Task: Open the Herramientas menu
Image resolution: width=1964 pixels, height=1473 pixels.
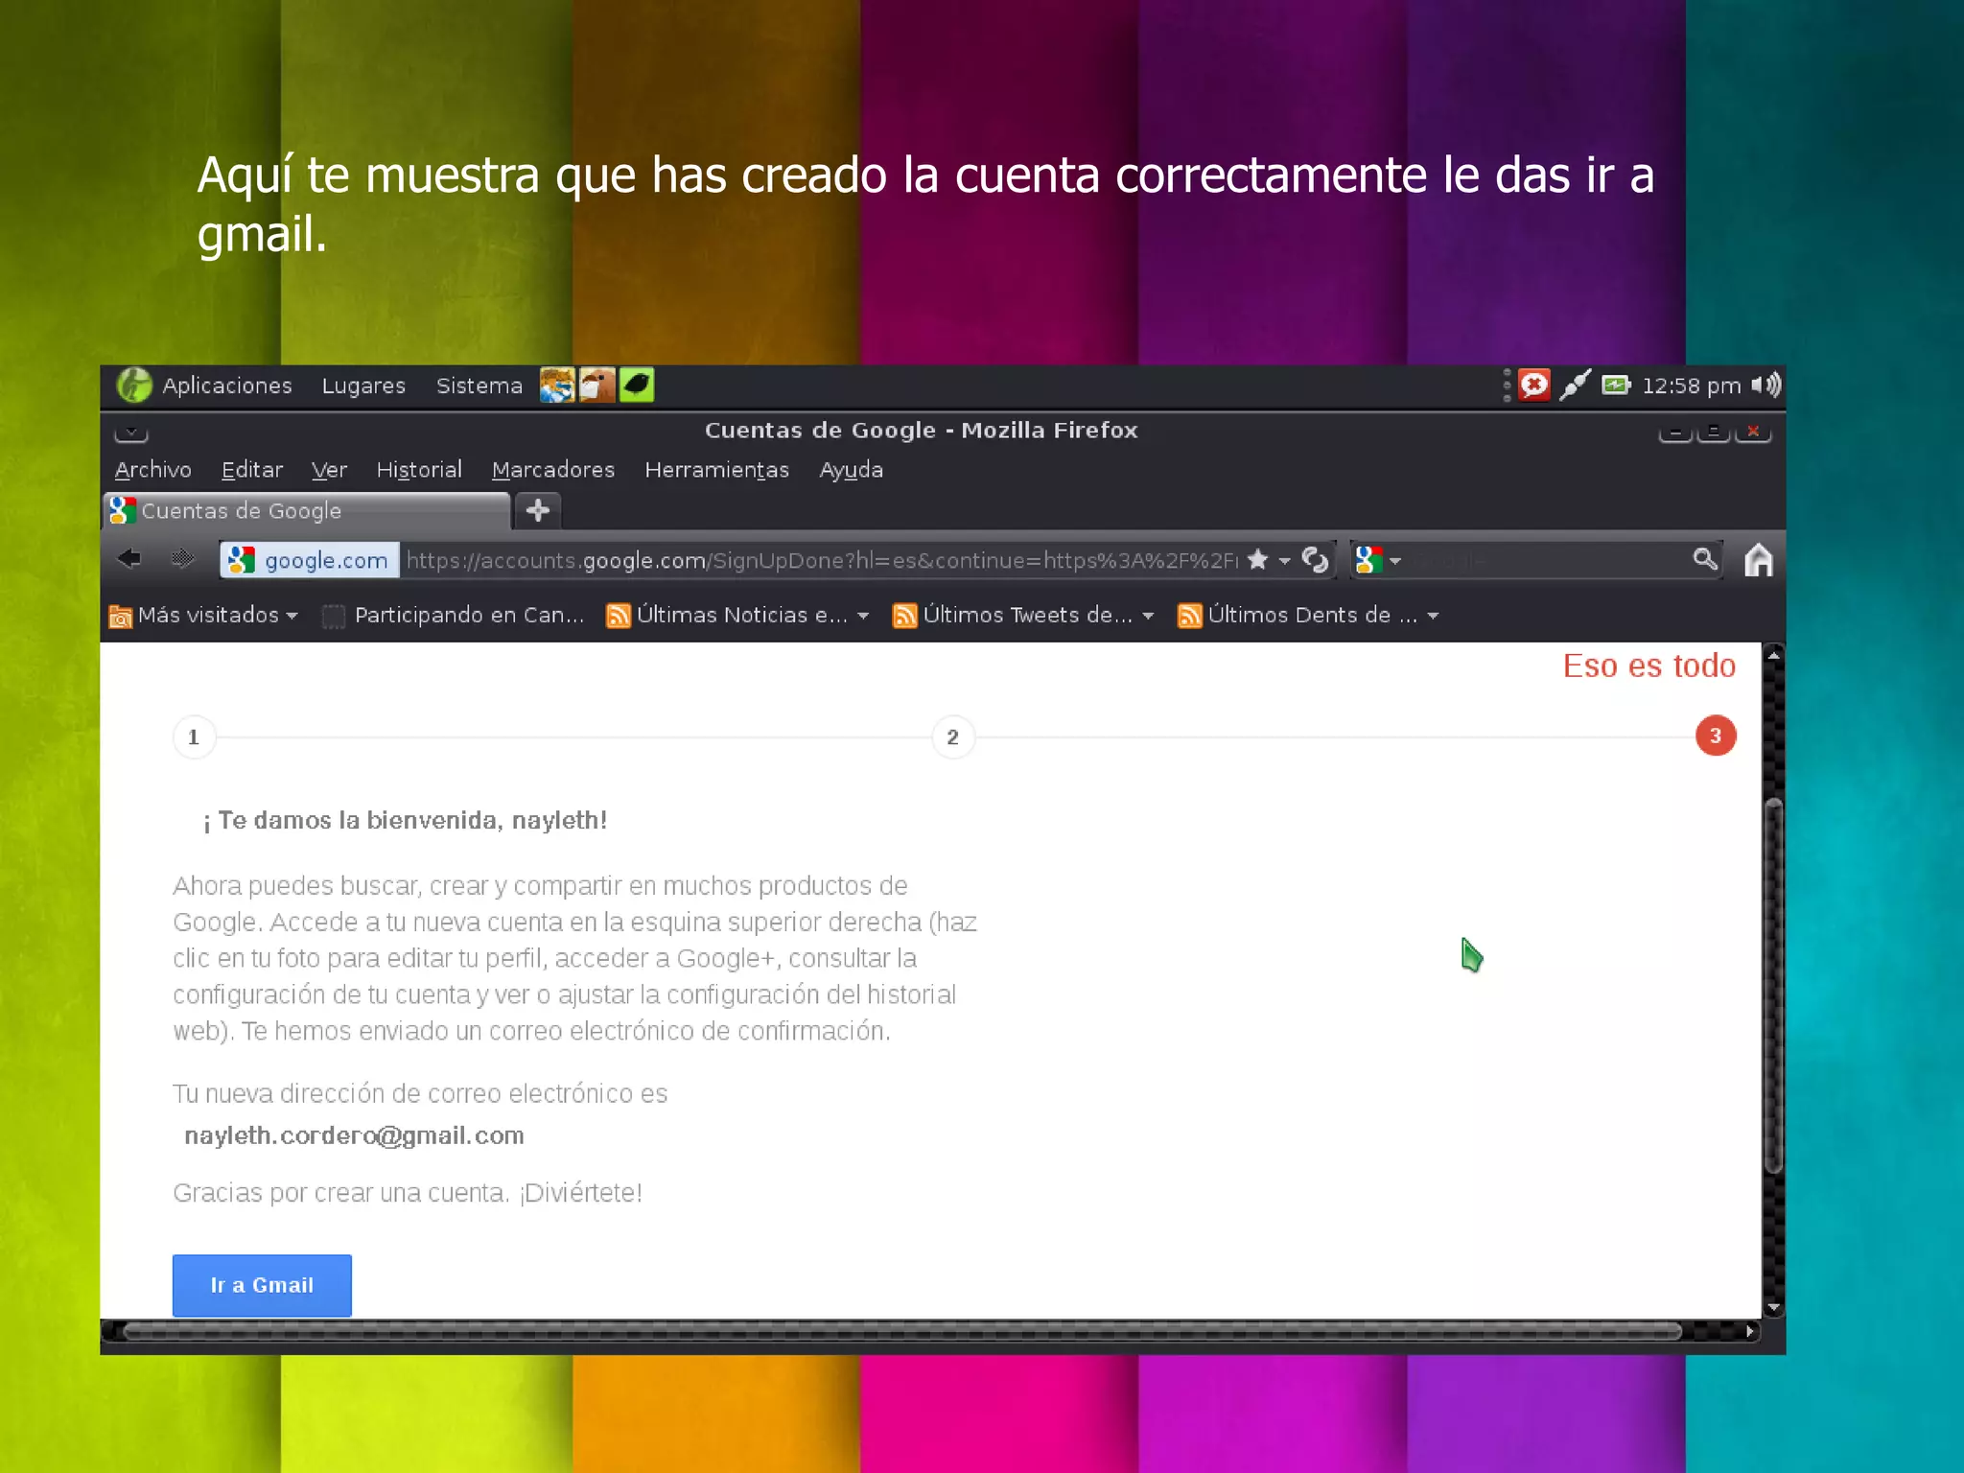Action: coord(716,470)
